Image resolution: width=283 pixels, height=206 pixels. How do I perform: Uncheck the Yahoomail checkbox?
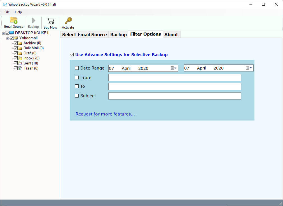[12, 38]
